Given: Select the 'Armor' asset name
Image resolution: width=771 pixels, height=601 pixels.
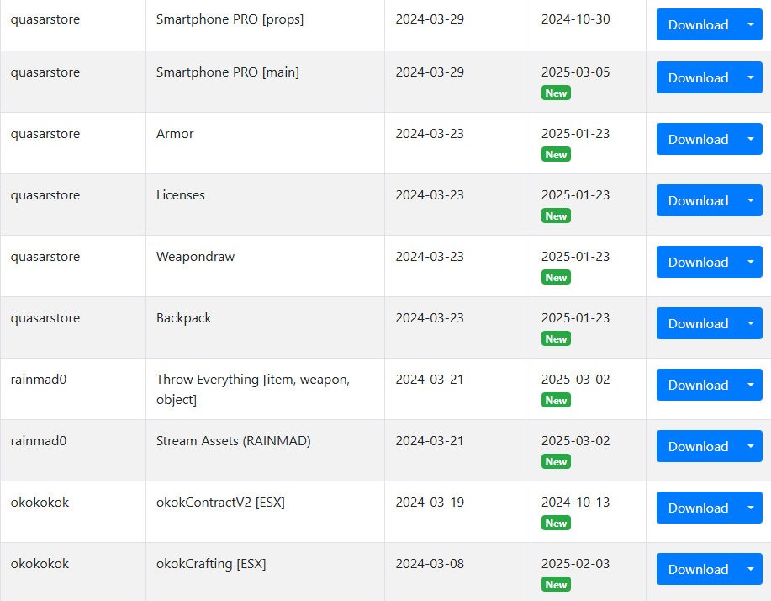Looking at the screenshot, I should [x=175, y=134].
